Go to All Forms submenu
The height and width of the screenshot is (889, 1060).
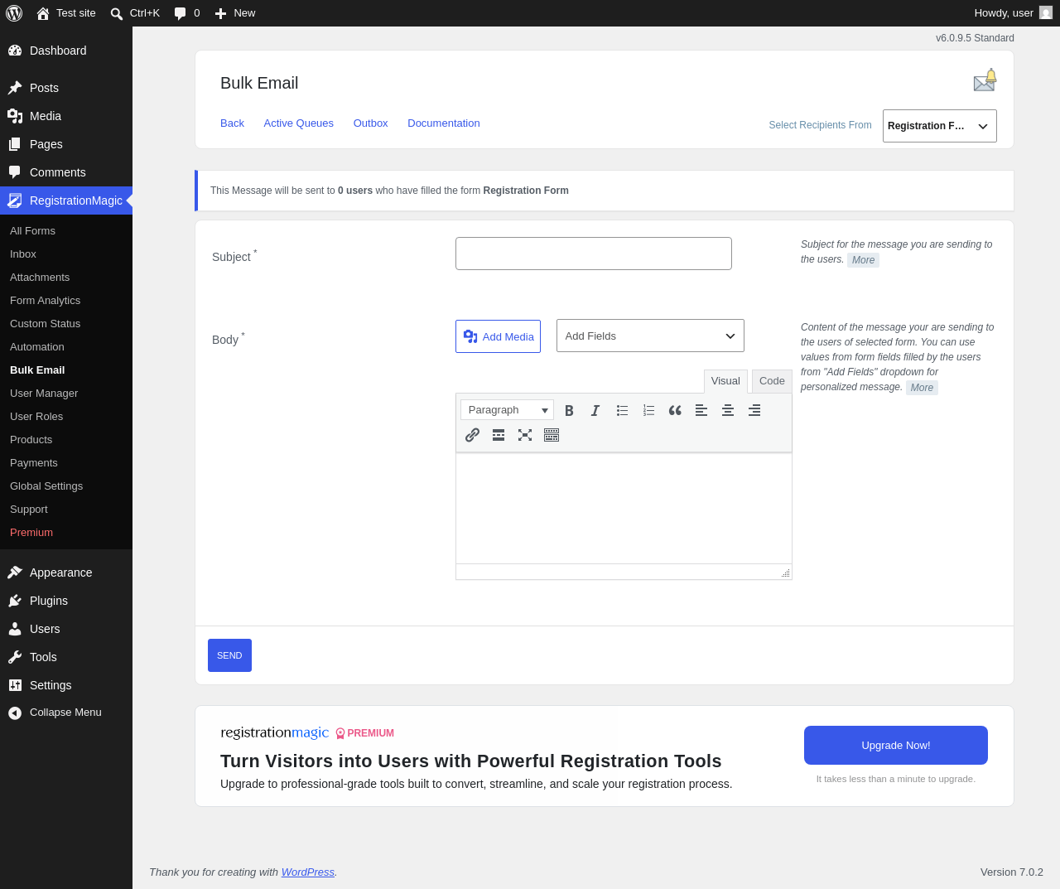66,231
